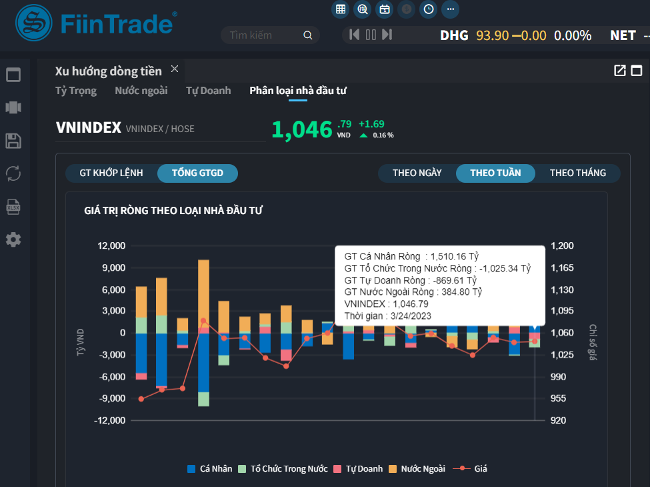Open the three-dots more options menu
Image resolution: width=650 pixels, height=487 pixels.
(x=451, y=9)
